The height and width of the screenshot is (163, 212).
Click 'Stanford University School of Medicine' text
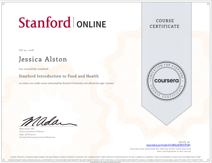point(37,137)
